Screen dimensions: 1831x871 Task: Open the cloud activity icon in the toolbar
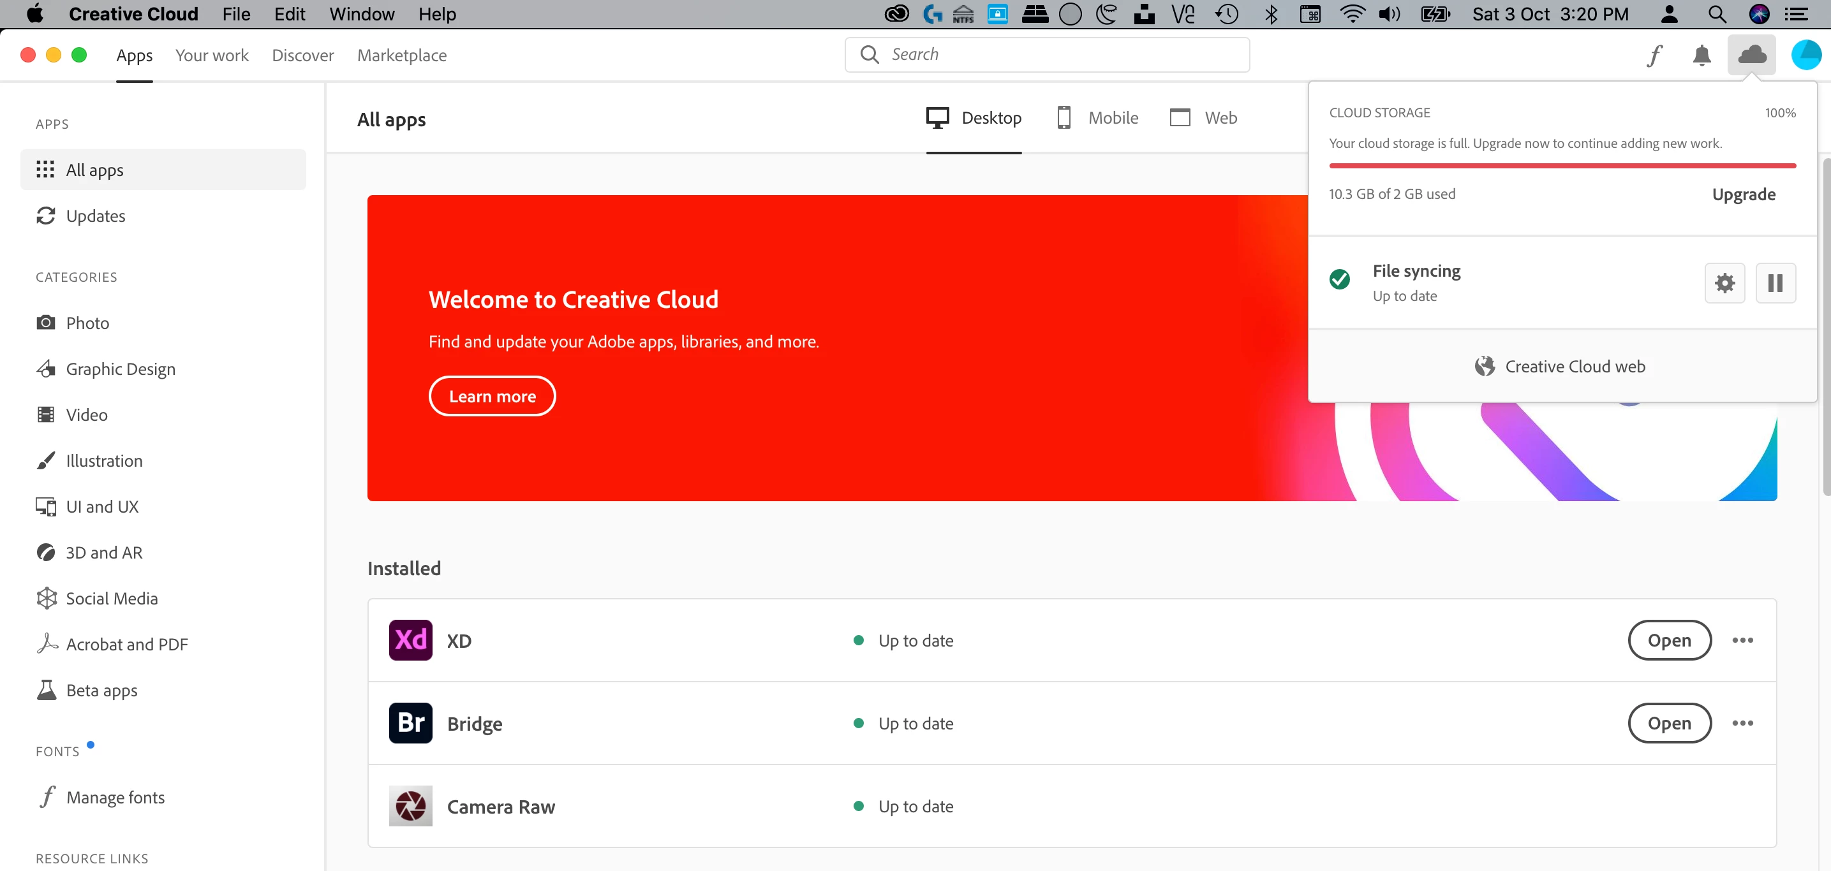[x=1751, y=55]
